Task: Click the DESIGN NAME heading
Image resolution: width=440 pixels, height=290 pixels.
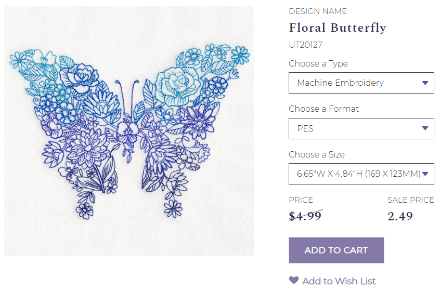Action: coord(317,11)
